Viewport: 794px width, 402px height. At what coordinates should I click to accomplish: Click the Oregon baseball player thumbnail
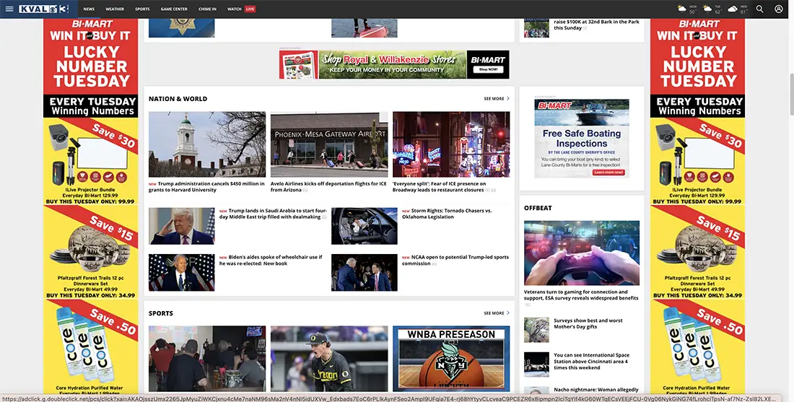328,359
